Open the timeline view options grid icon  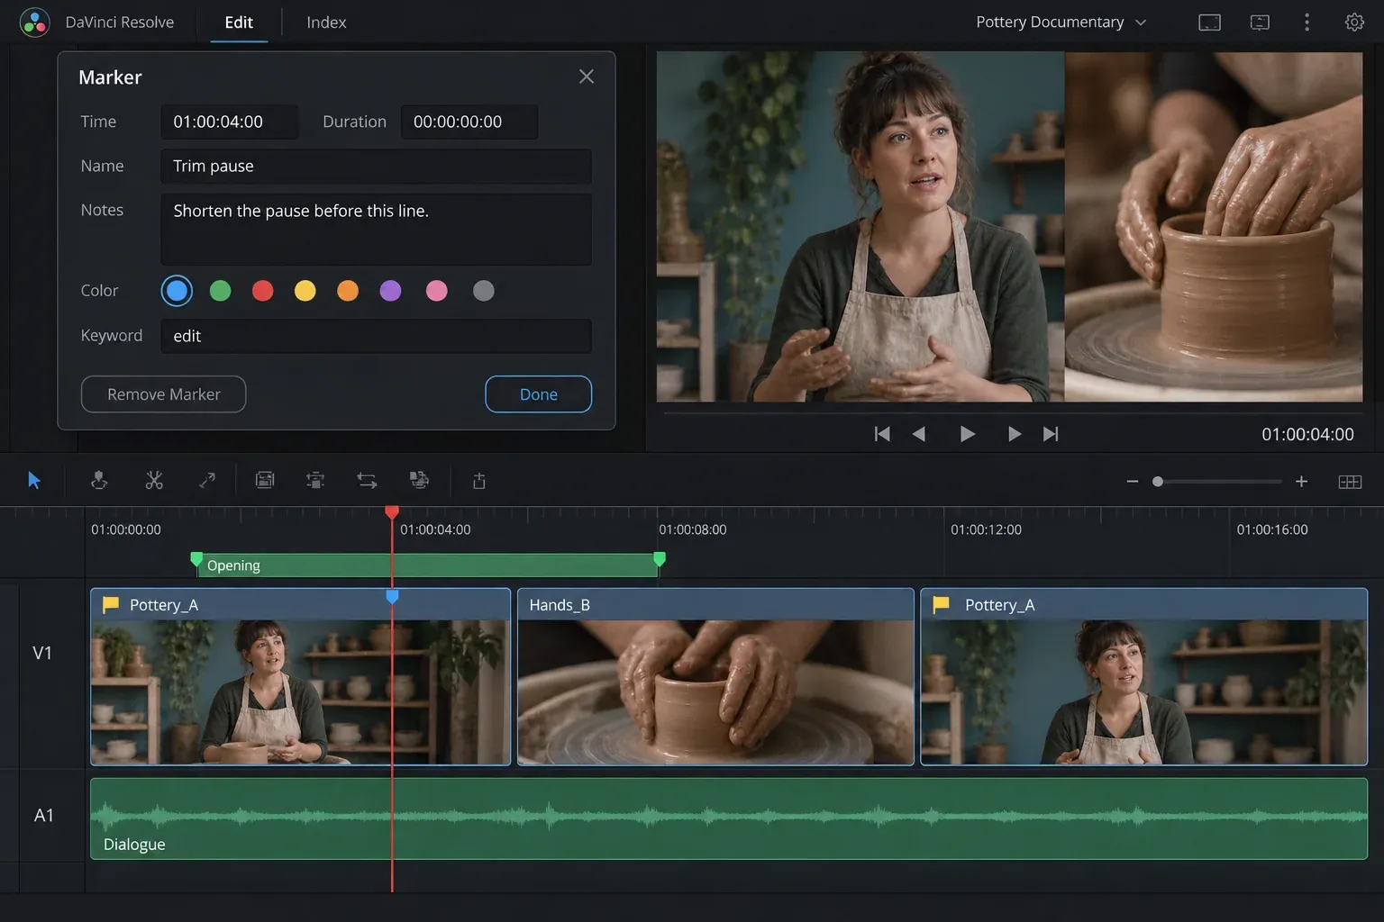pos(1350,482)
